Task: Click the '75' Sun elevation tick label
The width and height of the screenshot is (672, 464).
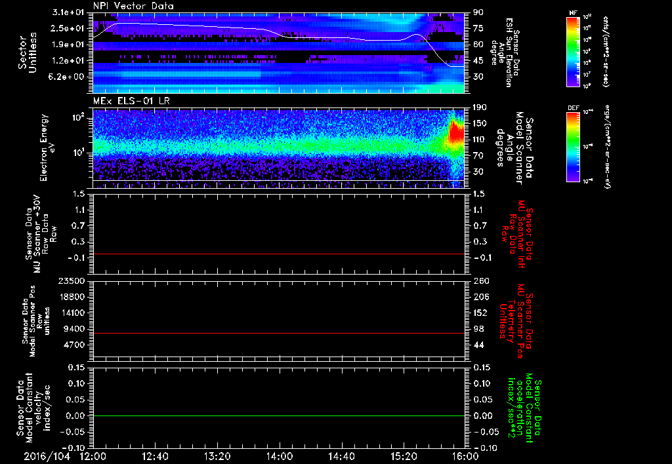Action: click(x=478, y=28)
